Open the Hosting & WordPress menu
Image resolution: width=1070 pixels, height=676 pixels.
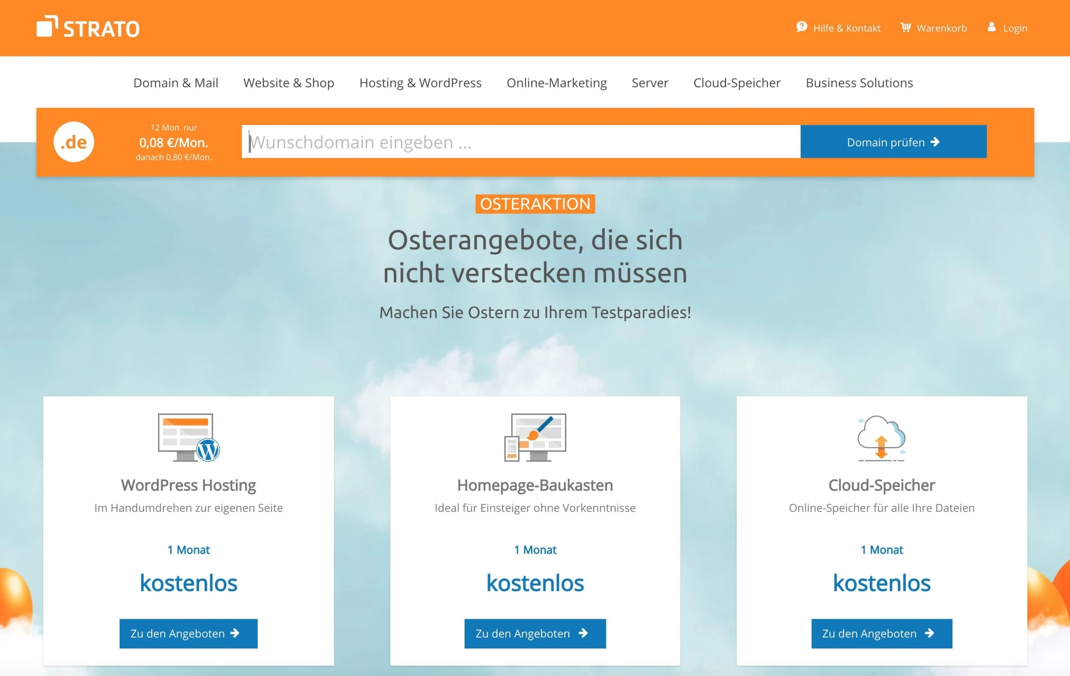pos(420,83)
